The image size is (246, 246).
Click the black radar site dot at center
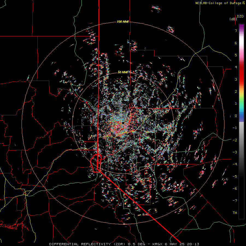pyautogui.click(x=123, y=123)
